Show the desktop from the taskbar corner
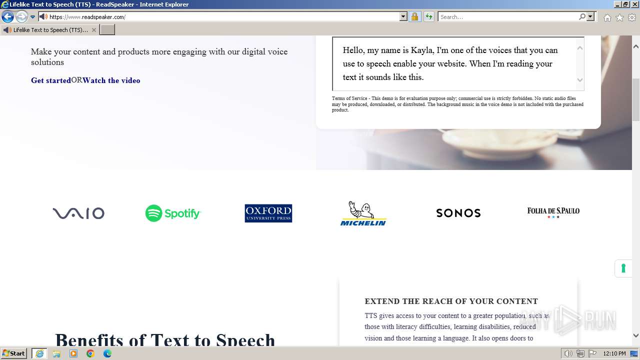This screenshot has width=640, height=360. click(635, 353)
